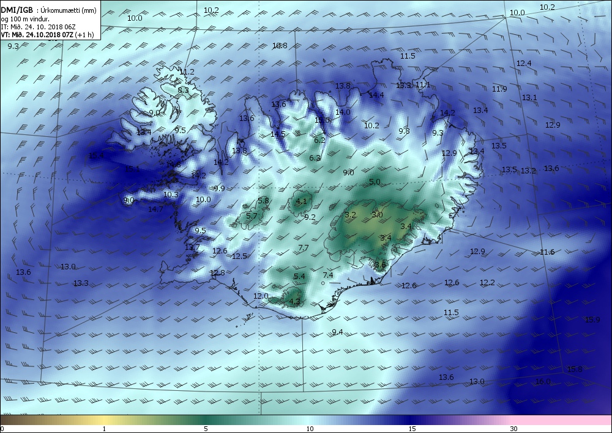The height and width of the screenshot is (433, 612).
Task: Click the 6.3 value on the map
Action: 315,158
